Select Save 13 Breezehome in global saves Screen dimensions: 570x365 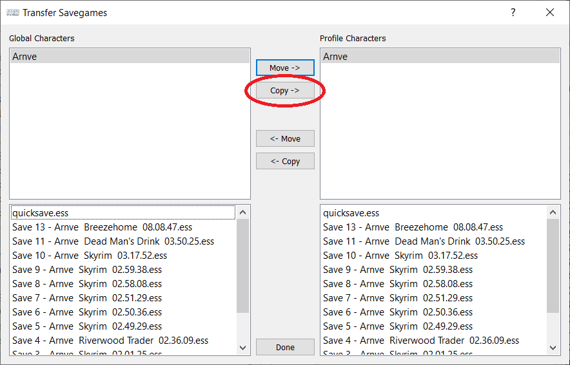[123, 227]
